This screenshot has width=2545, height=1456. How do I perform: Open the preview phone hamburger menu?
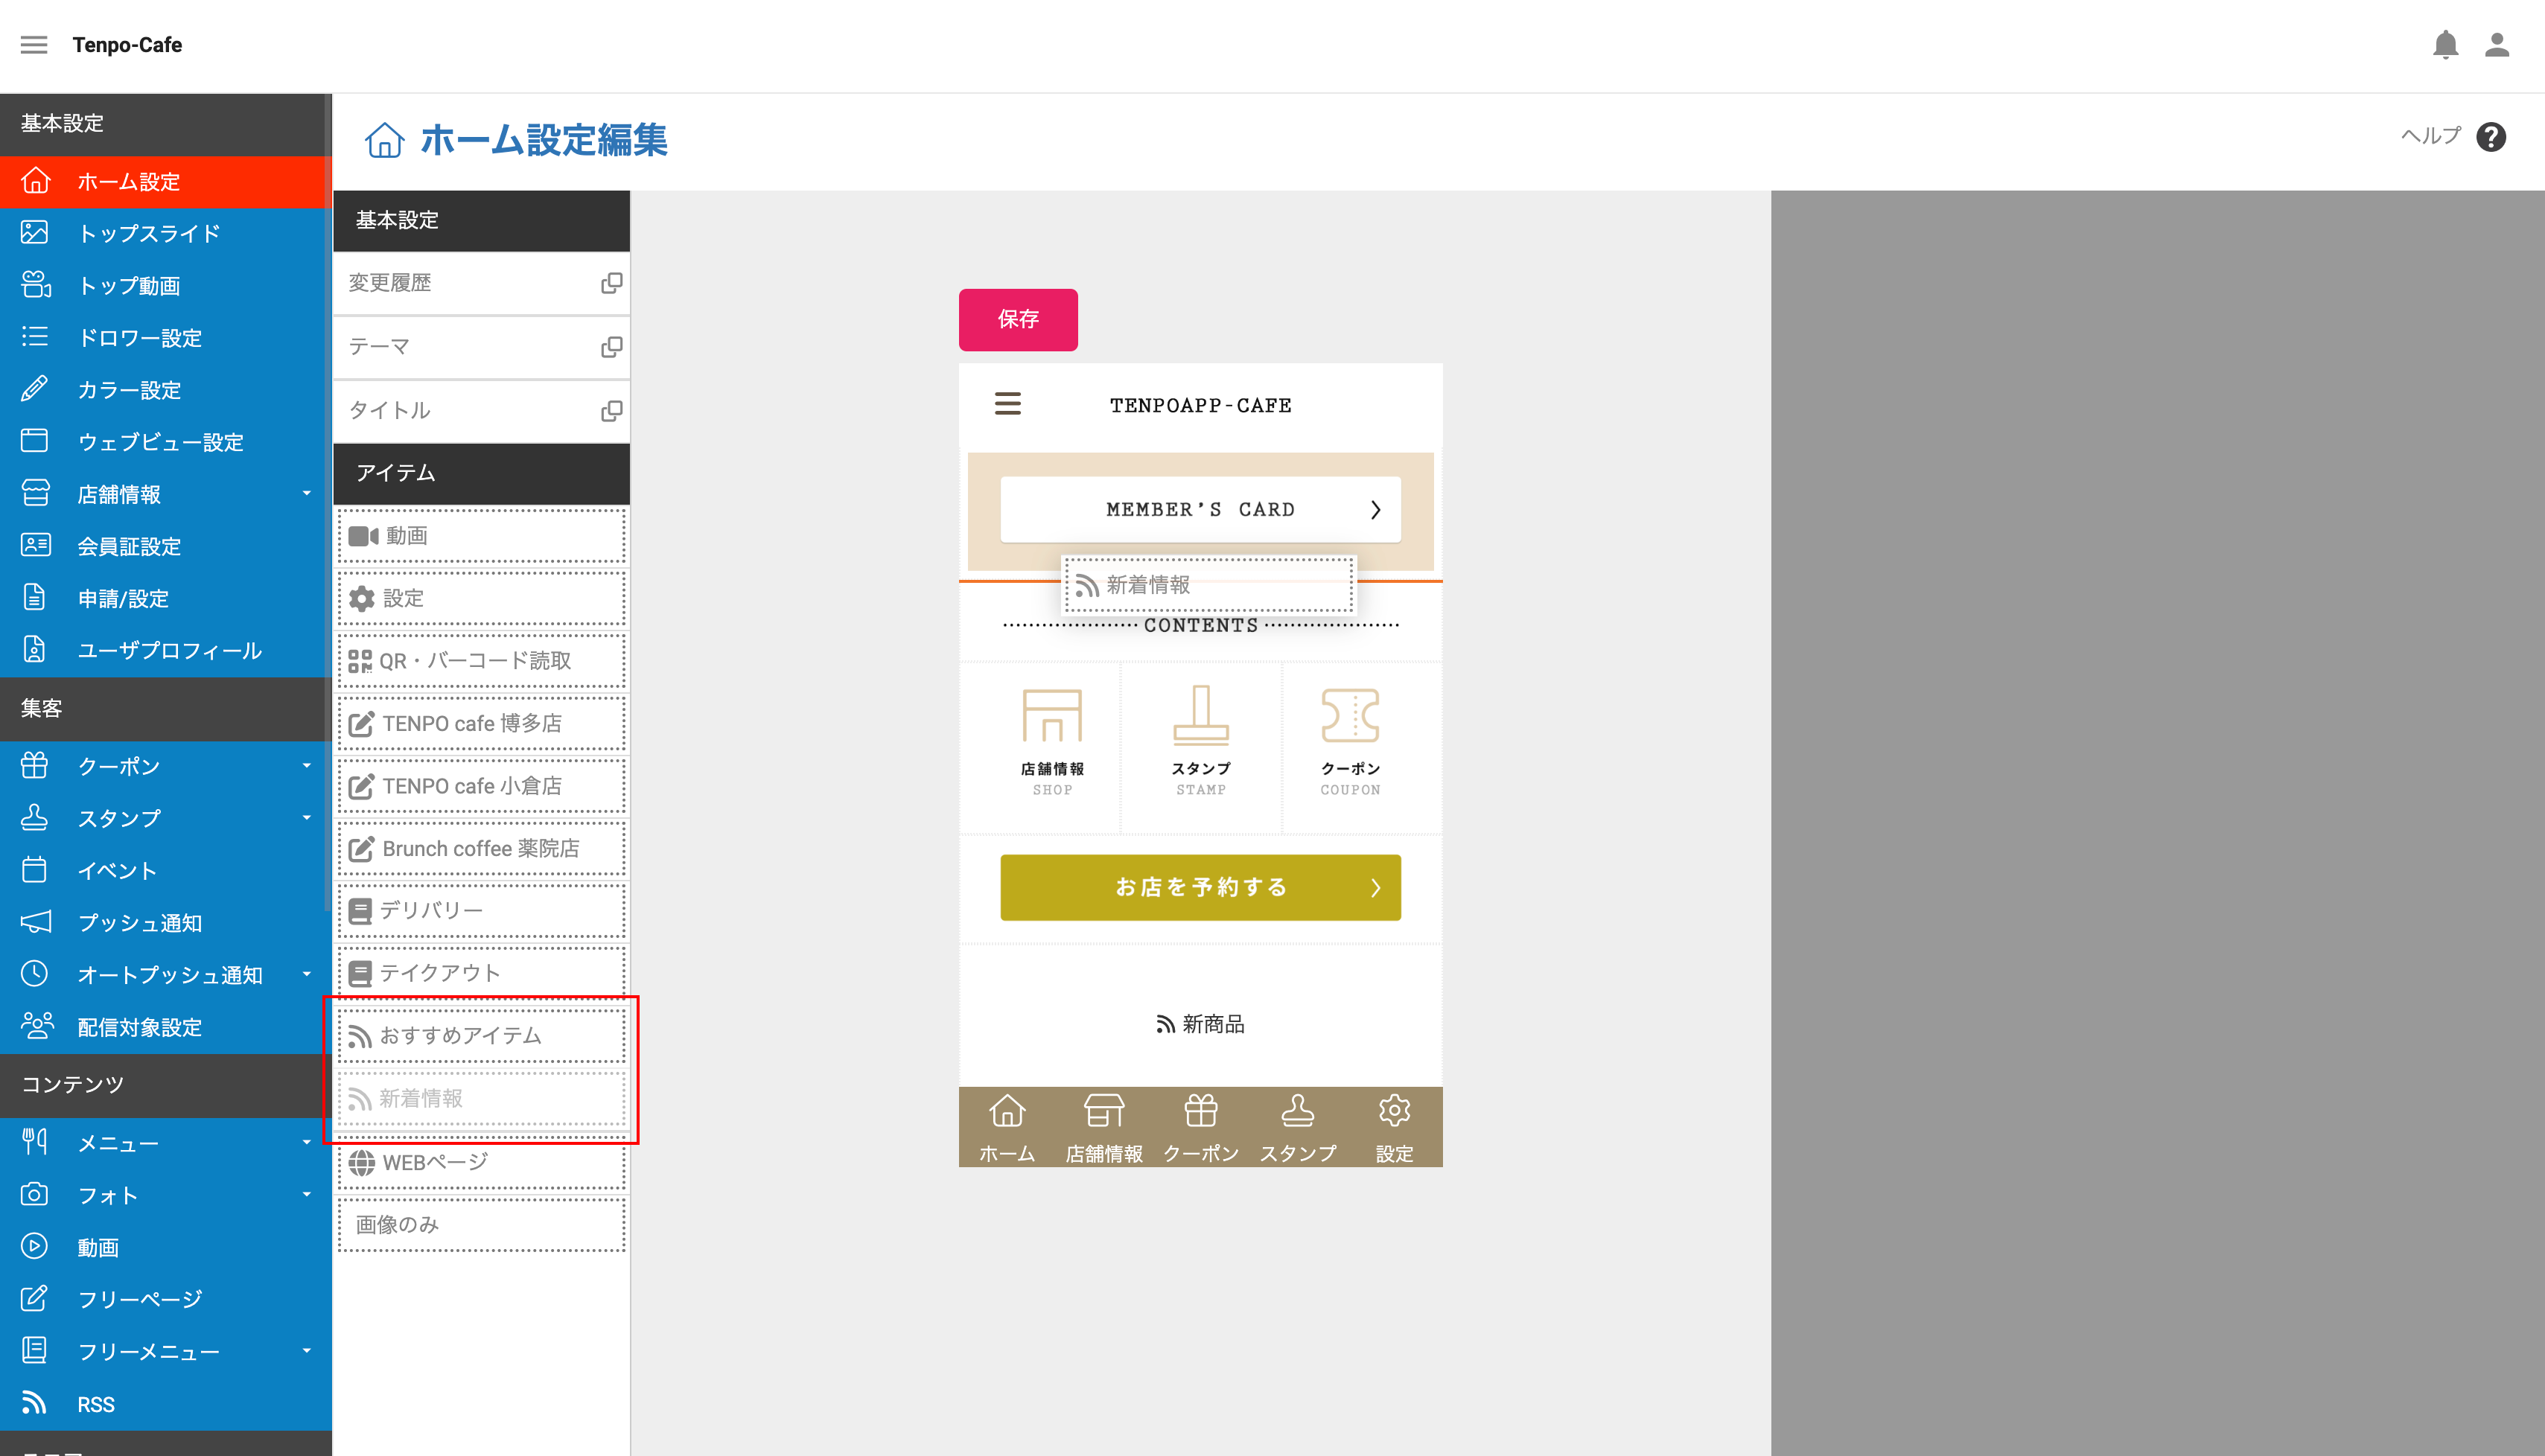coord(1008,404)
